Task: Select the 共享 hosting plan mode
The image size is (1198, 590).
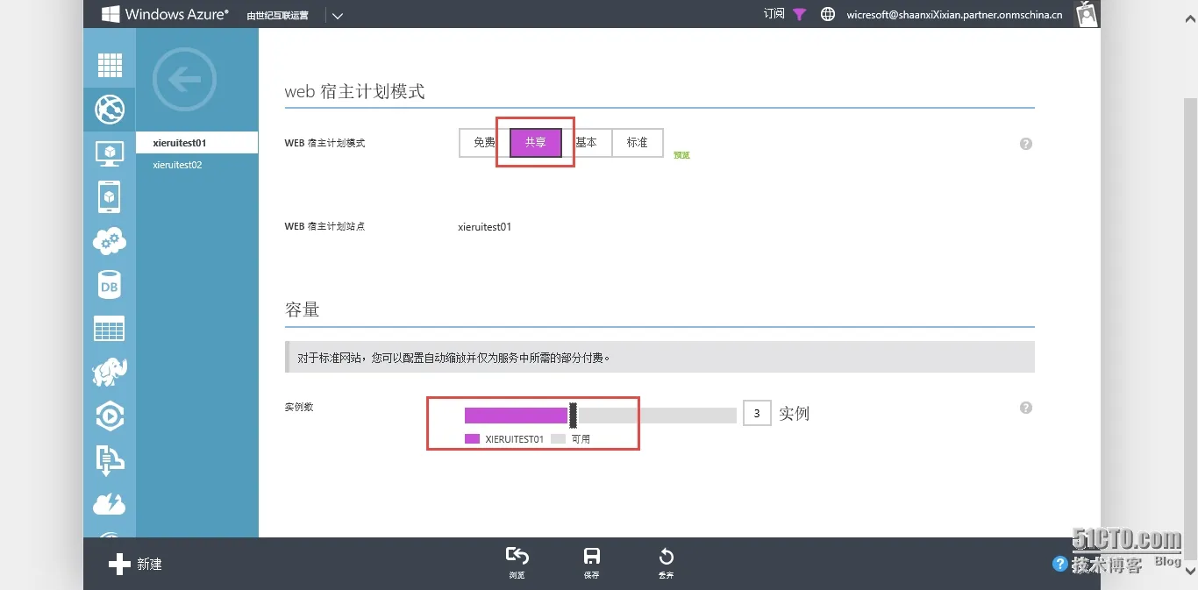Action: pyautogui.click(x=535, y=142)
